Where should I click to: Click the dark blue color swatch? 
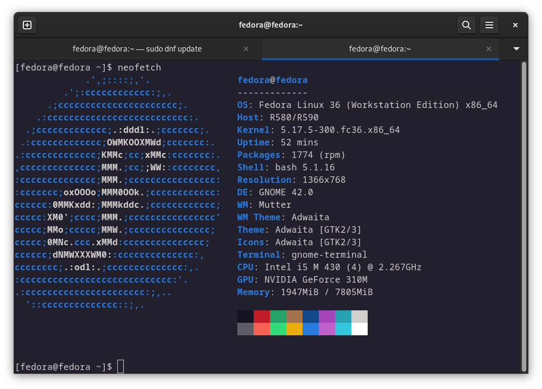pos(311,316)
